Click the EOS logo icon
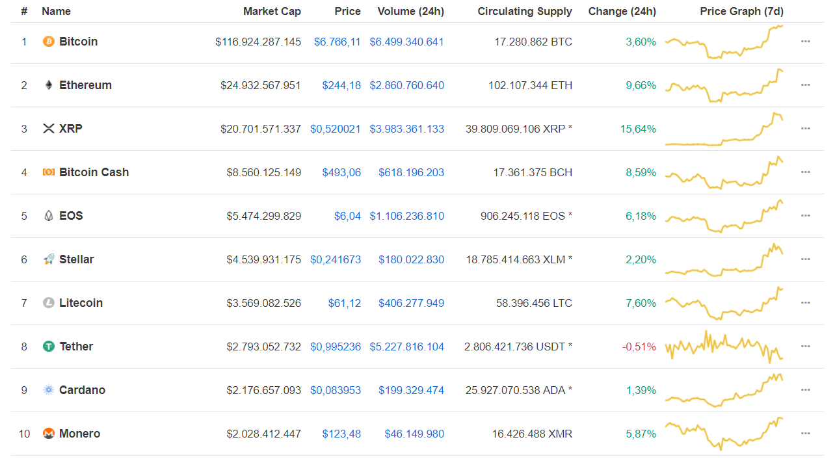The width and height of the screenshot is (835, 459). [x=48, y=216]
